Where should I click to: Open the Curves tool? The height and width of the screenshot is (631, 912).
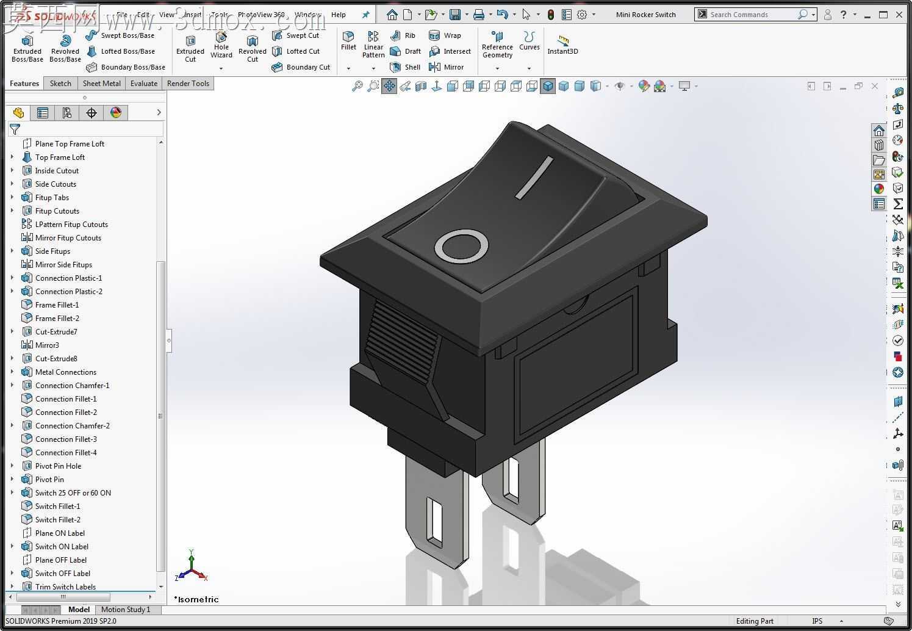pos(529,41)
